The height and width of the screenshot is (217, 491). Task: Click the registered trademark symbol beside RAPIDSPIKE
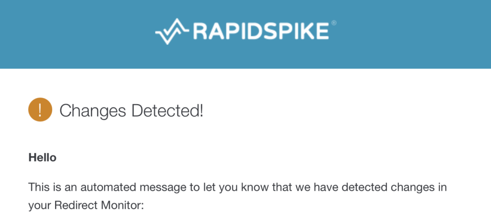pyautogui.click(x=334, y=23)
